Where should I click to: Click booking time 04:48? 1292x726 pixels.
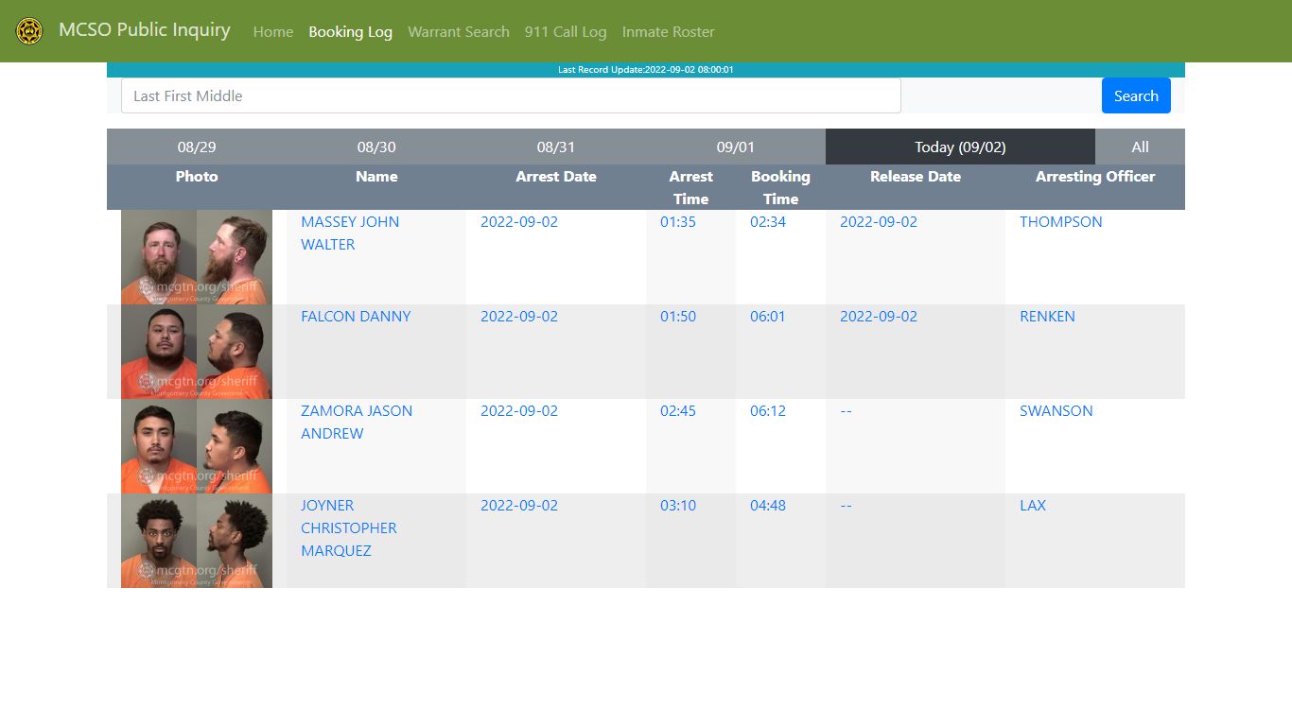coord(768,505)
